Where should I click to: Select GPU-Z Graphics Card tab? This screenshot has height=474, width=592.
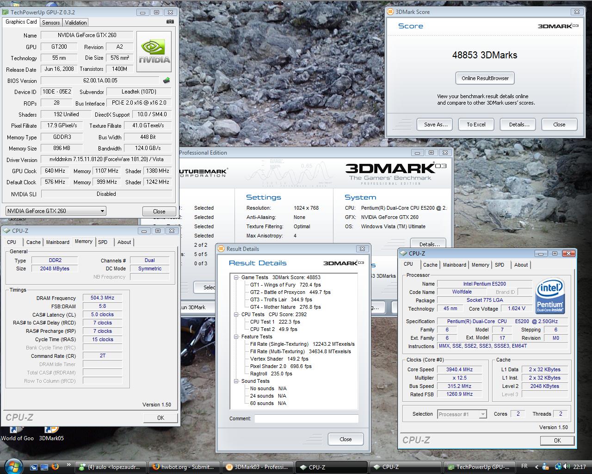pyautogui.click(x=21, y=22)
